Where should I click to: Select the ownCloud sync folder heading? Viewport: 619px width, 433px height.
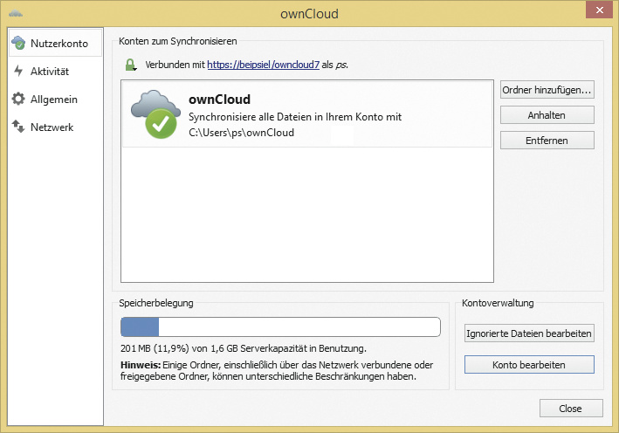pos(219,99)
